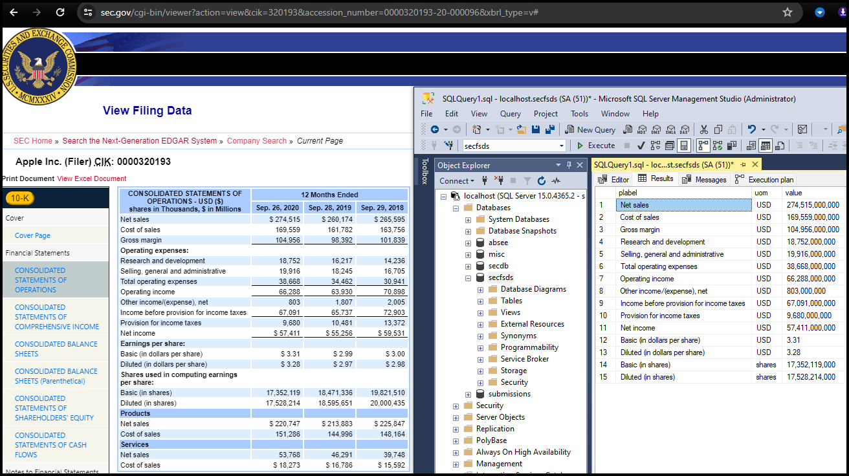The width and height of the screenshot is (849, 476).
Task: Click the Change Connection icon
Action: point(448,145)
